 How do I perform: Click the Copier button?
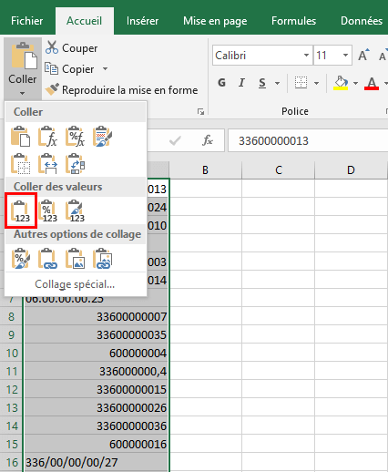pyautogui.click(x=69, y=69)
